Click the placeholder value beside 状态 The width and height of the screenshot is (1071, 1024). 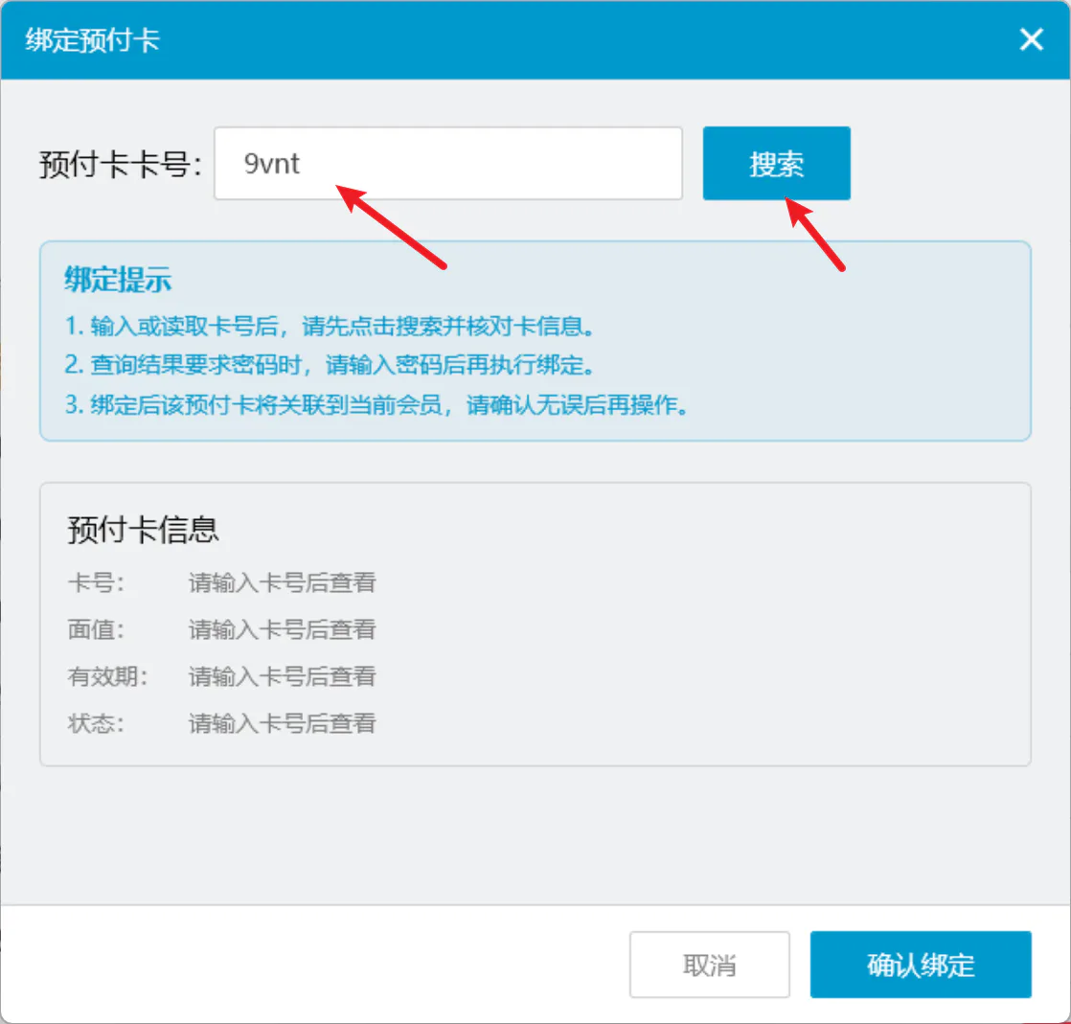coord(282,723)
